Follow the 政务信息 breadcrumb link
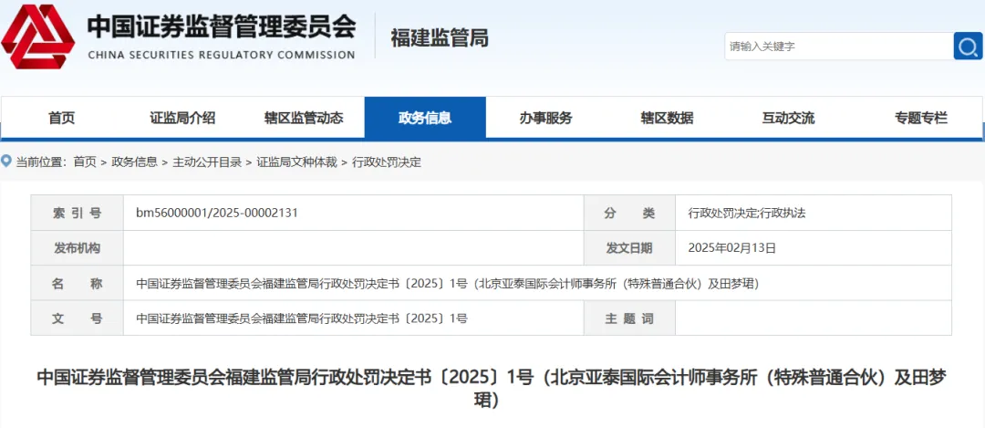Screen dimensions: 985x428 (x=134, y=162)
